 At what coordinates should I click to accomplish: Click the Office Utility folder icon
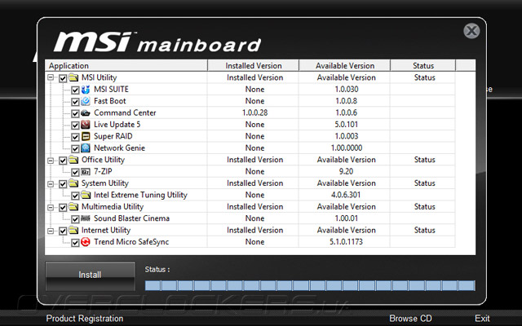(x=73, y=160)
